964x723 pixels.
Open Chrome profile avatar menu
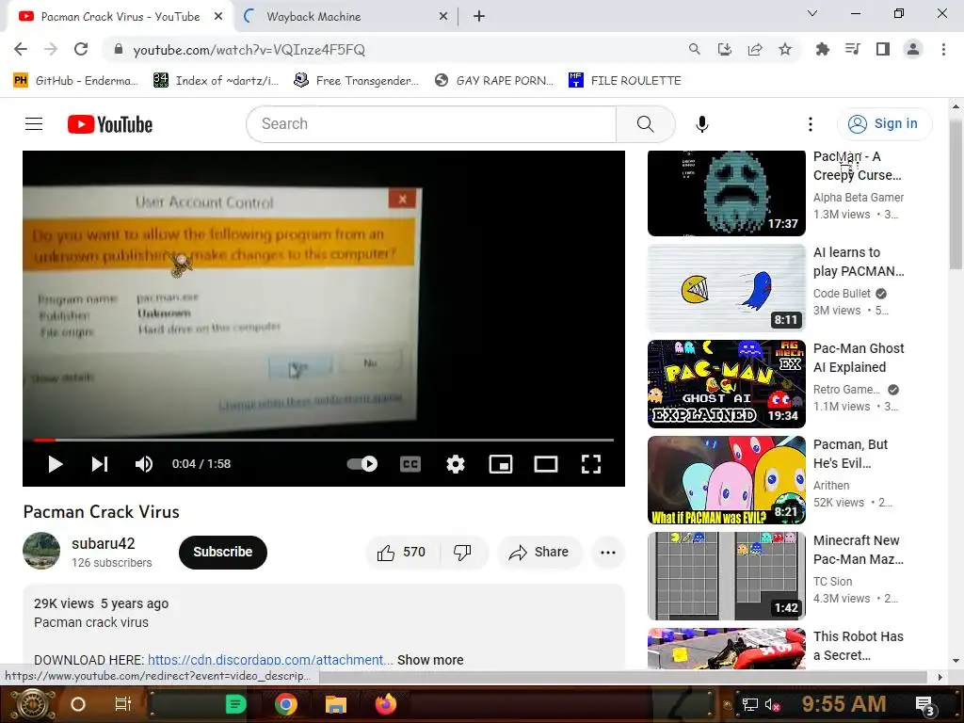pos(913,49)
